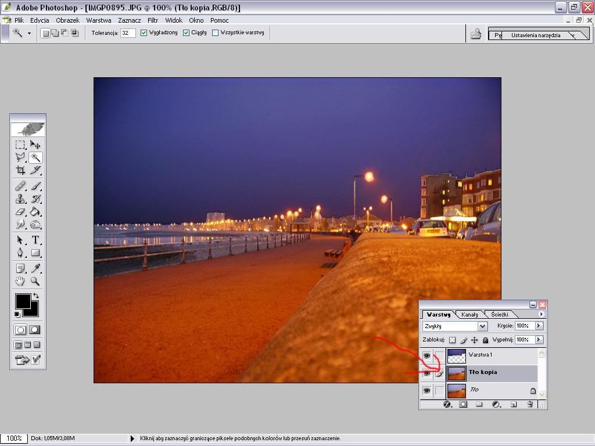Select the History Brush tool

pos(35,199)
